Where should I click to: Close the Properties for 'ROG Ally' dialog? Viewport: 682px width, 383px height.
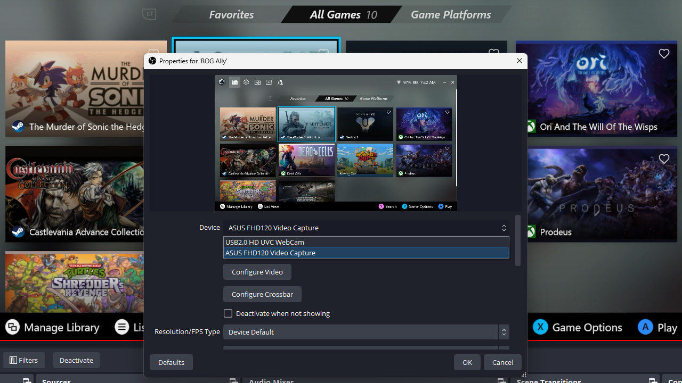(x=519, y=61)
